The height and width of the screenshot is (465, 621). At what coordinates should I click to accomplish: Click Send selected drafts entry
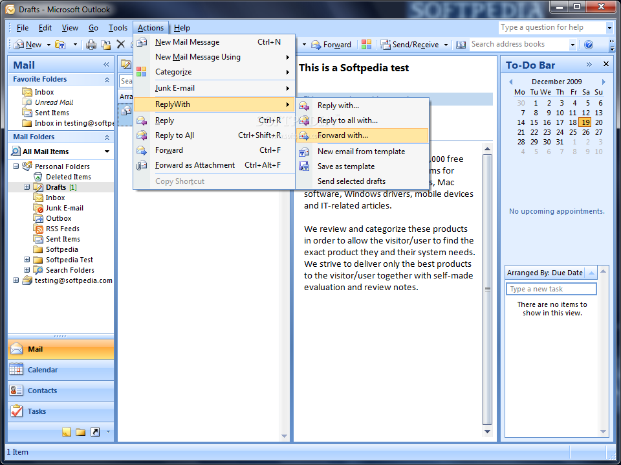[362, 181]
